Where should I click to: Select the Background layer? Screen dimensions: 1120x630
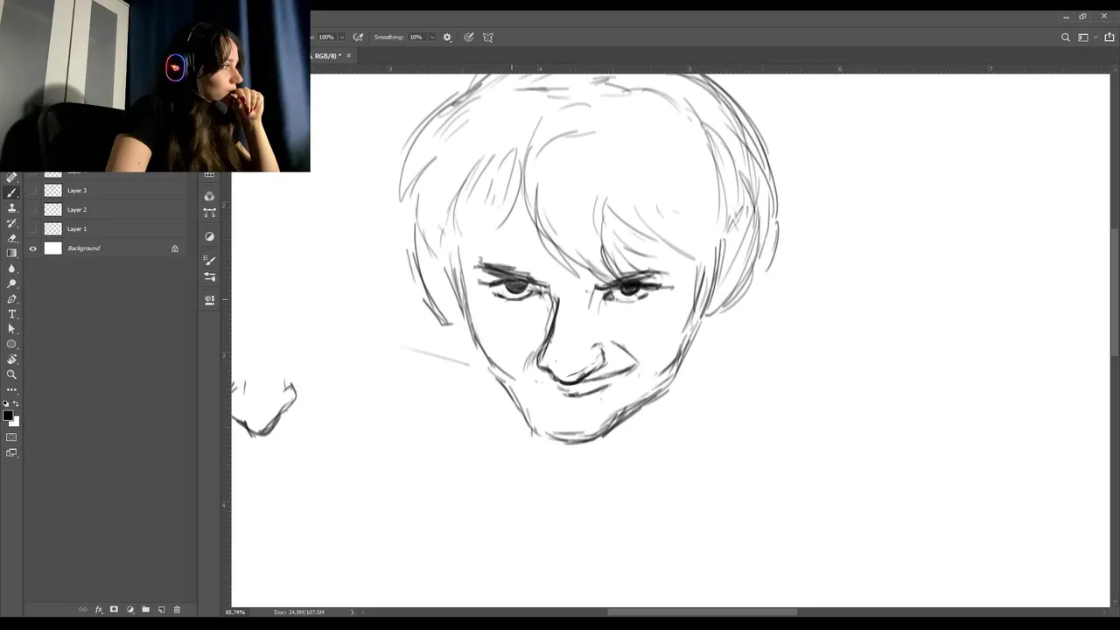pos(105,248)
